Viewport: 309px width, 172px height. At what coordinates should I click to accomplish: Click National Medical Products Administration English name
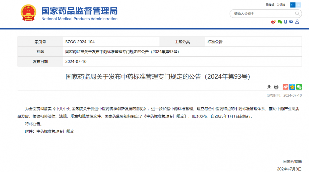[79, 19]
